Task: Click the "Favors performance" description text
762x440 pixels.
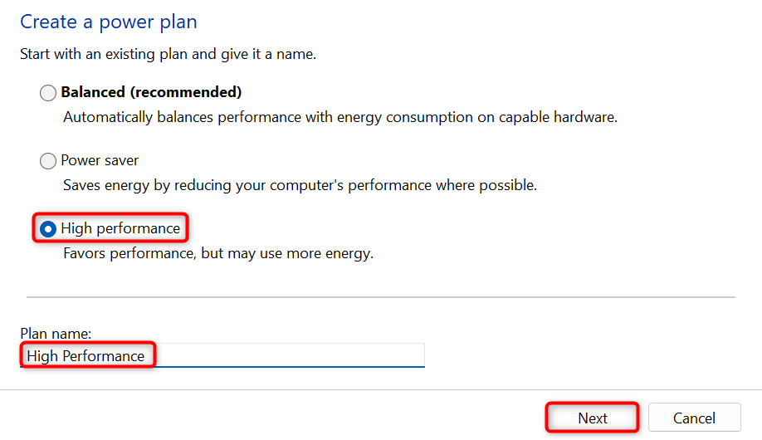Action: click(x=218, y=253)
